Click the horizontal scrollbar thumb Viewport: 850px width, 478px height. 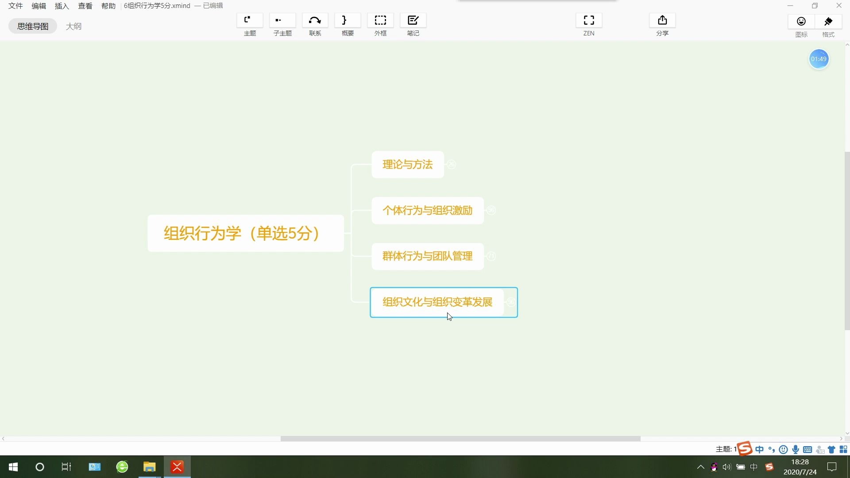point(460,439)
